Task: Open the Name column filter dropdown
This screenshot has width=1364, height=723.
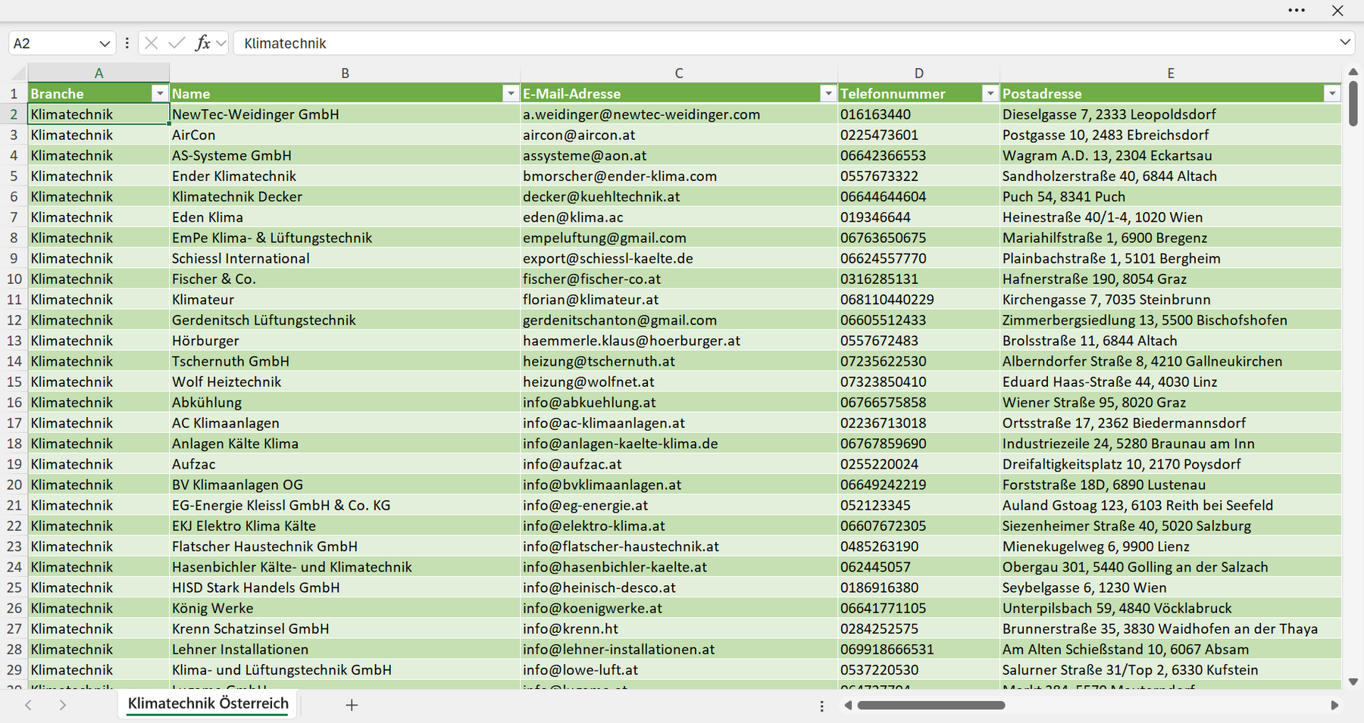Action: (511, 93)
